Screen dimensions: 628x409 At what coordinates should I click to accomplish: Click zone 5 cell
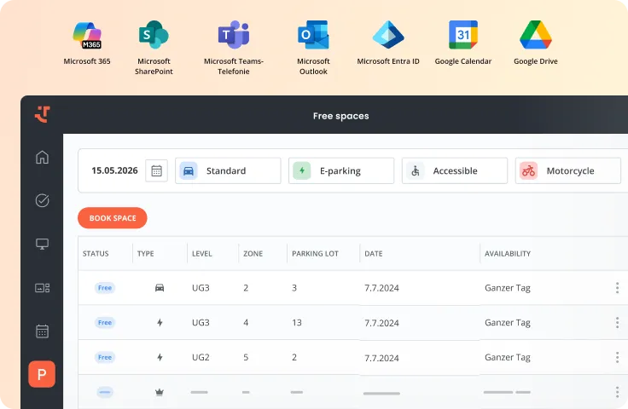click(246, 357)
